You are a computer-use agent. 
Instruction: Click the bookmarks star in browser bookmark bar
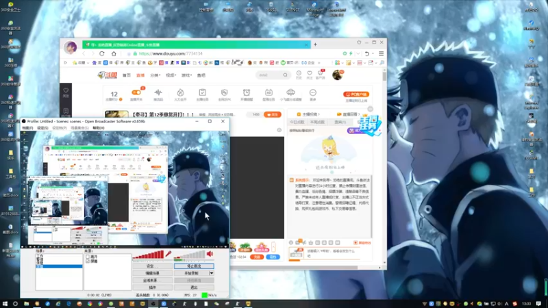pyautogui.click(x=75, y=63)
